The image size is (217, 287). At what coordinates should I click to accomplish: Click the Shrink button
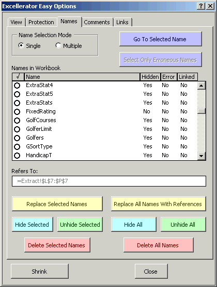click(x=40, y=271)
